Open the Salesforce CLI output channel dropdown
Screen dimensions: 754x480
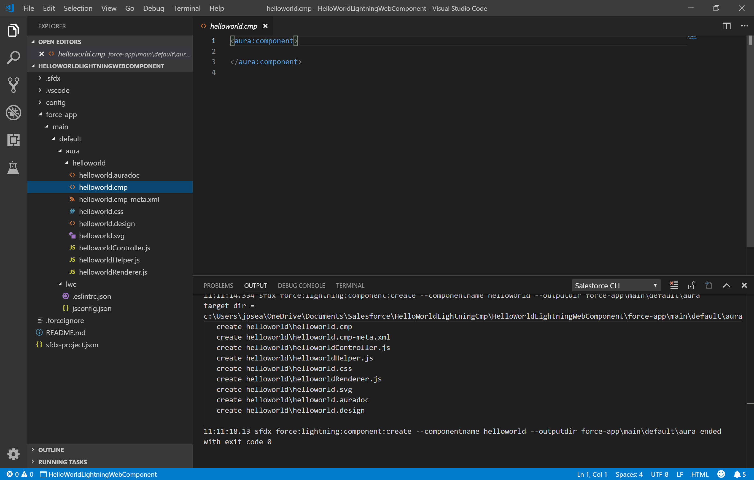pyautogui.click(x=616, y=285)
